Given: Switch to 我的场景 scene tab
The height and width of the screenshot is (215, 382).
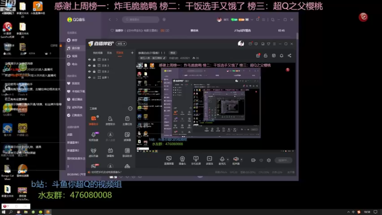Looking at the screenshot, I should (x=98, y=53).
